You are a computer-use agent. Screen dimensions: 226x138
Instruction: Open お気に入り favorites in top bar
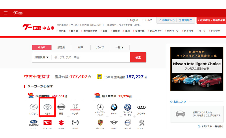[167, 20]
